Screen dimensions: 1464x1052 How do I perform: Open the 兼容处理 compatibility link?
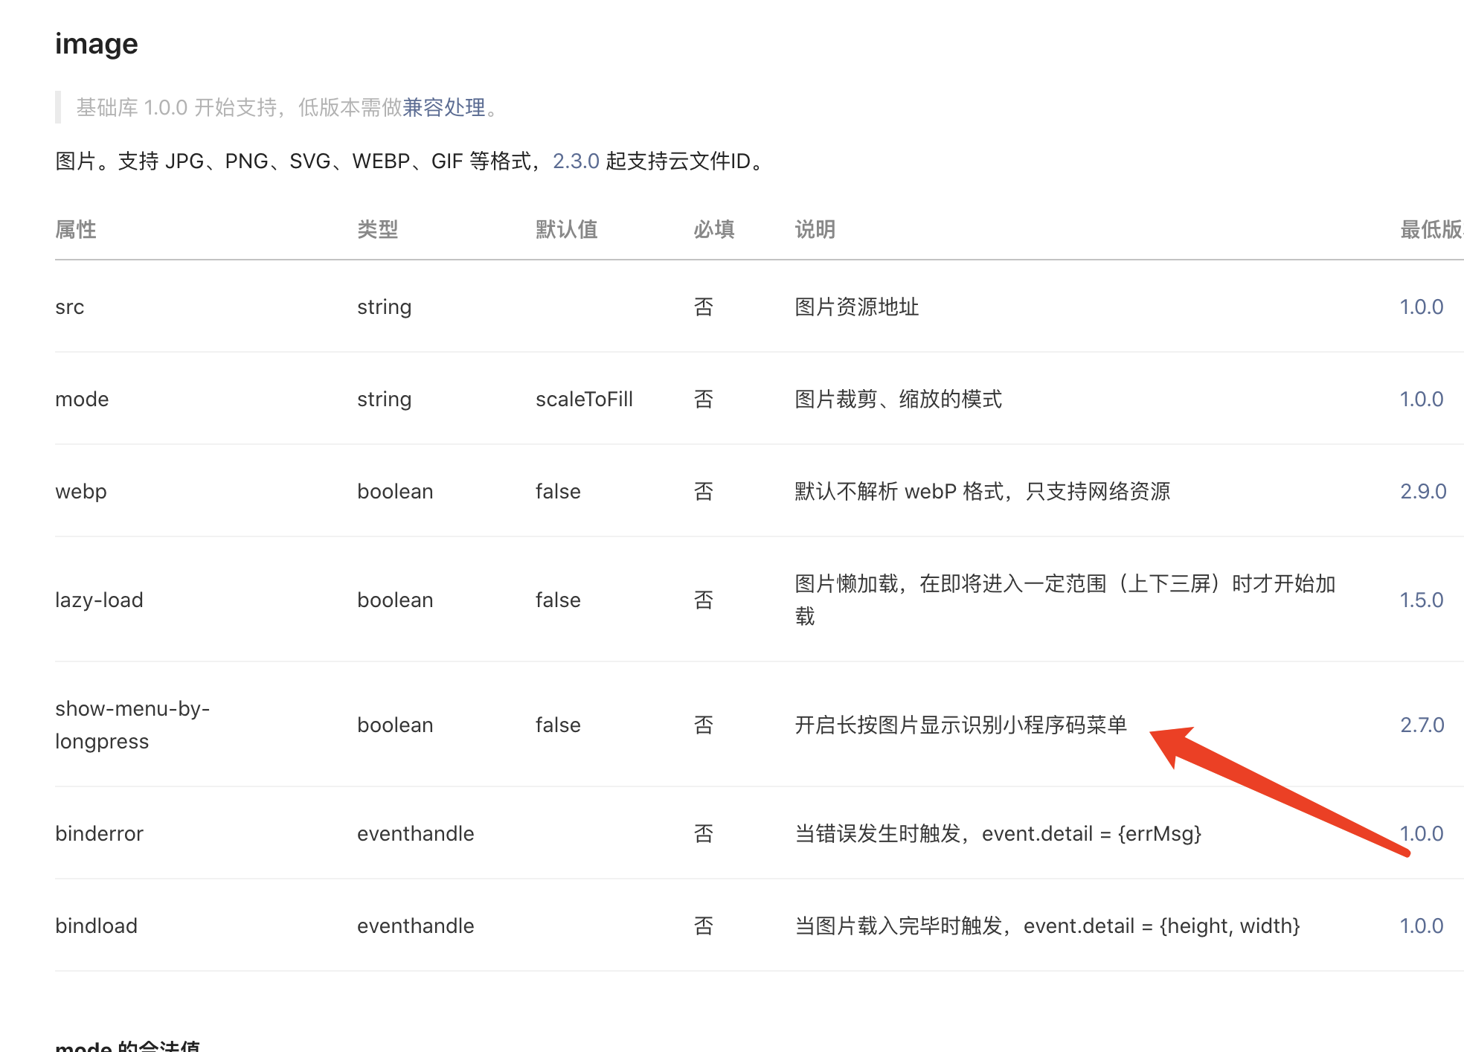(443, 108)
